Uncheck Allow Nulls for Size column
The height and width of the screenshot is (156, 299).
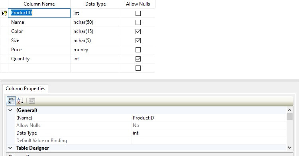coord(138,40)
